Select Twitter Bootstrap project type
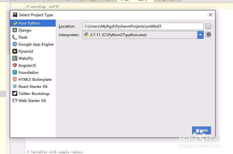233x154 pixels. pyautogui.click(x=33, y=94)
